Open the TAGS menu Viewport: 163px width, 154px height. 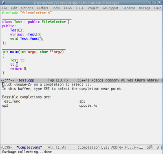tap(68, 8)
